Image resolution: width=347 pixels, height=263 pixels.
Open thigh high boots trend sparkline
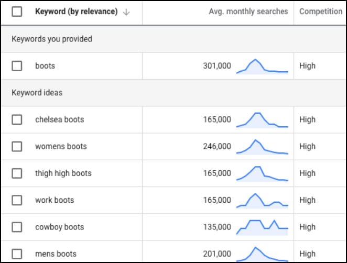coord(262,174)
